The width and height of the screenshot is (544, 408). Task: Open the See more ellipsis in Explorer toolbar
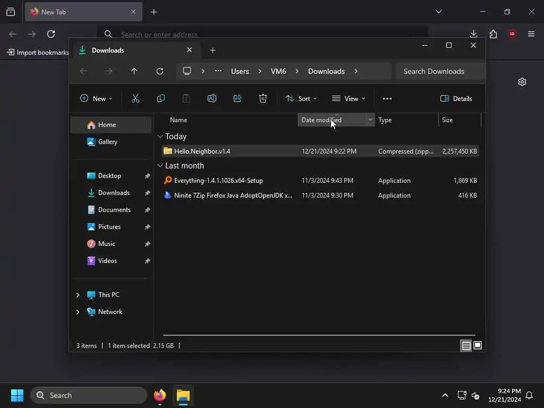(387, 98)
